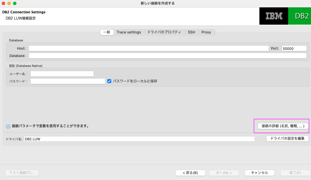The height and width of the screenshot is (180, 311).
Task: Click the ユーザー名 input field
Action: pos(62,74)
